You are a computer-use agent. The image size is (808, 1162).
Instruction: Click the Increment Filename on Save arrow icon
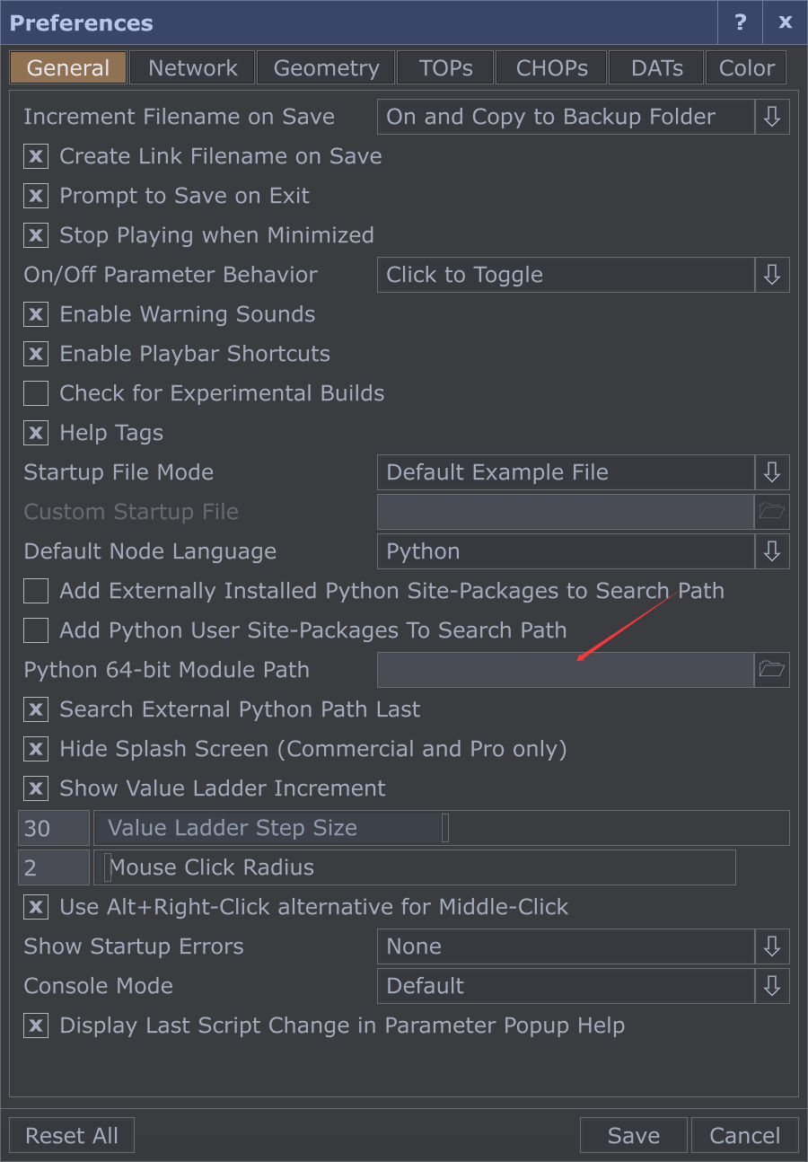[772, 117]
